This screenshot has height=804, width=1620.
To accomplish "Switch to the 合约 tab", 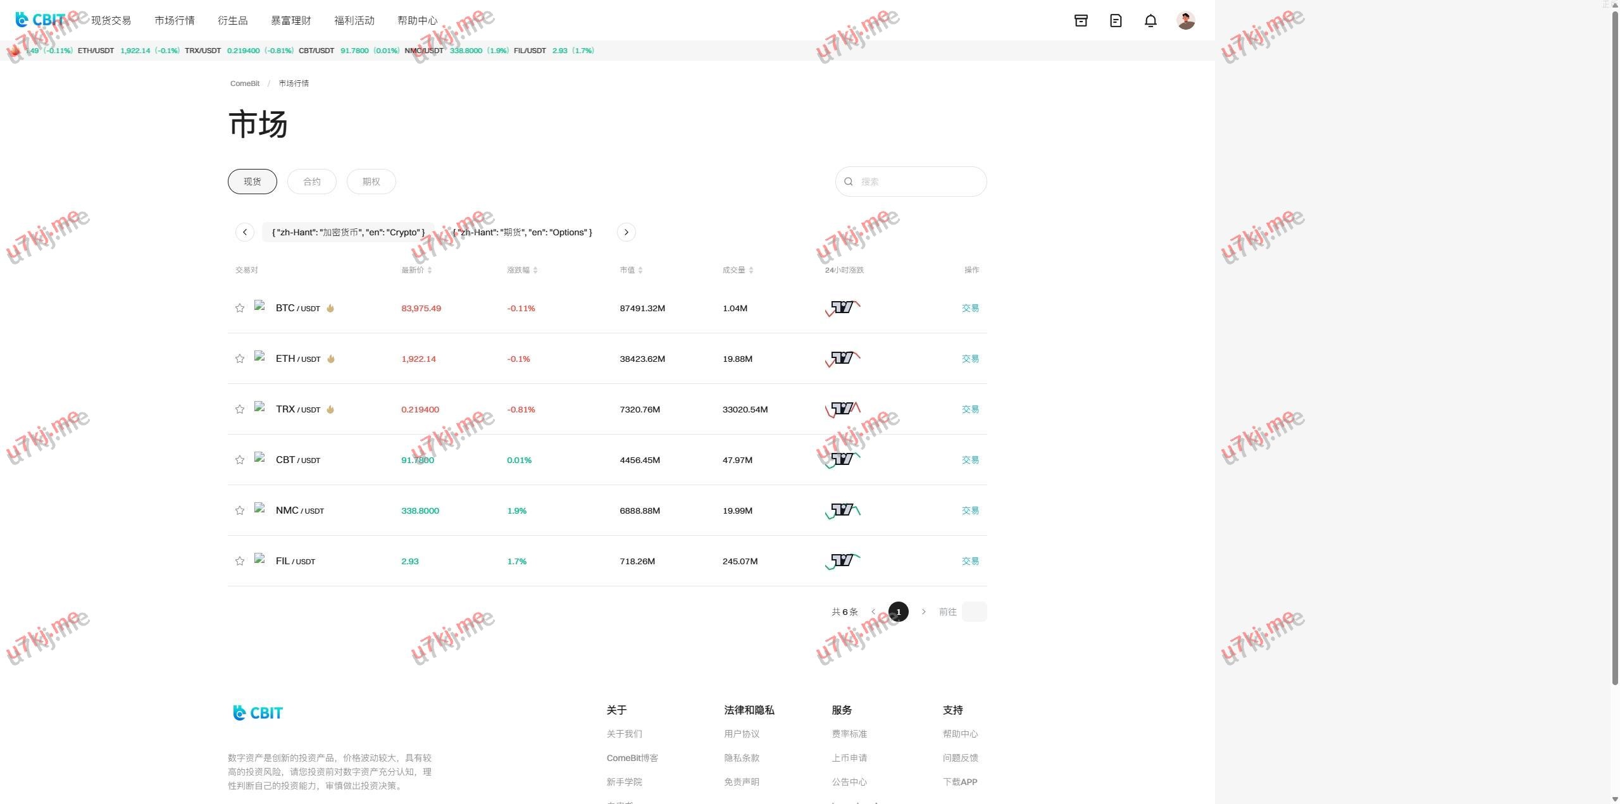I will [x=312, y=182].
